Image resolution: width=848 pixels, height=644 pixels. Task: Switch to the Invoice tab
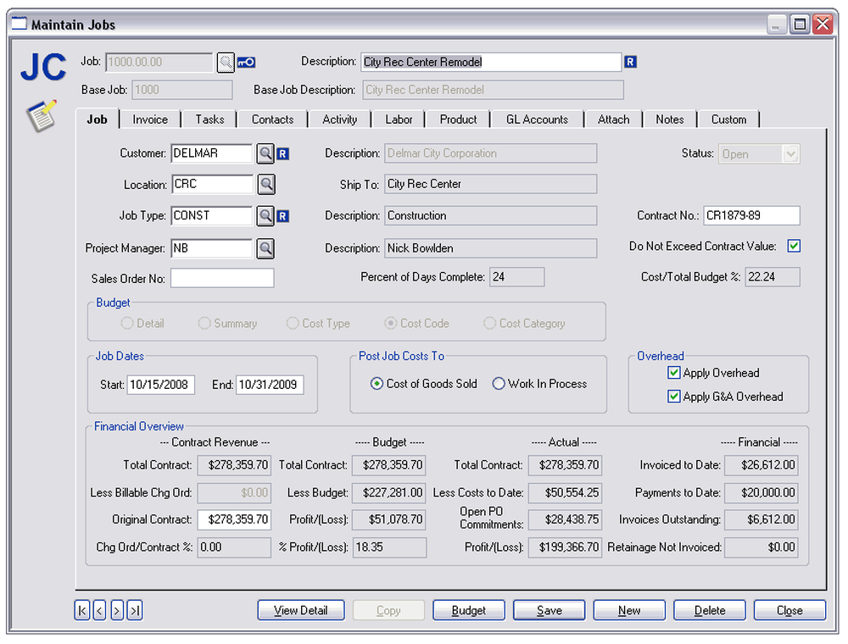click(x=150, y=119)
